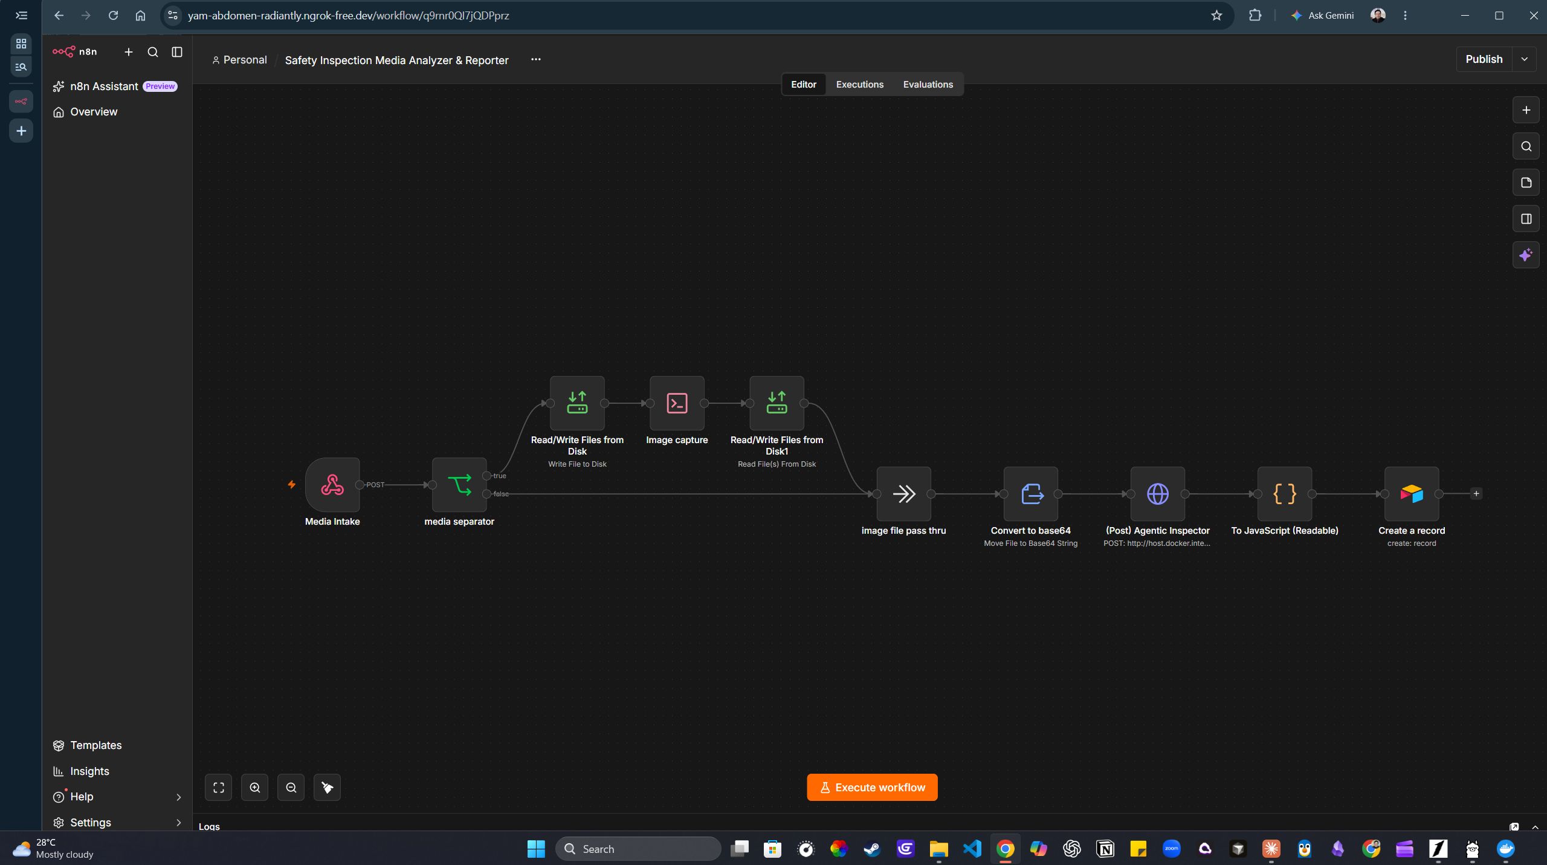Add a sticky note to the canvas
This screenshot has width=1547, height=865.
tap(1526, 183)
